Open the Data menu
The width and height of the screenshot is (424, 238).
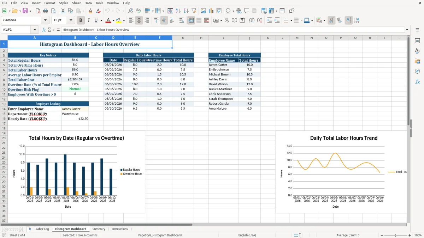point(88,3)
